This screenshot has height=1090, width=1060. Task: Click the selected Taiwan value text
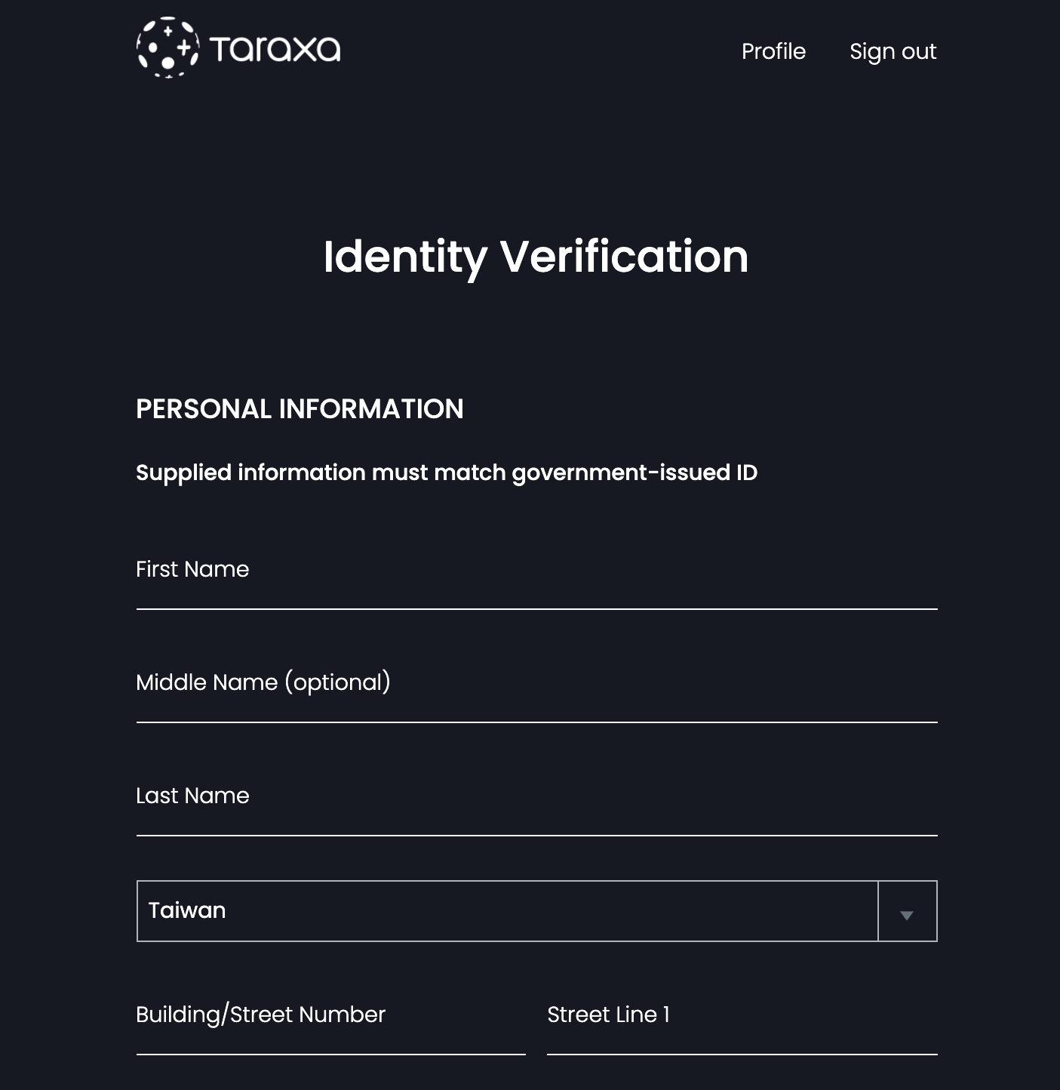(x=187, y=910)
